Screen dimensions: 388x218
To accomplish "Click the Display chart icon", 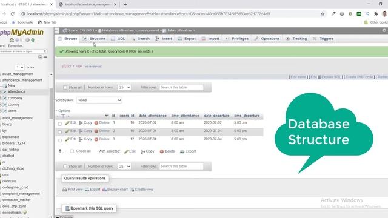I will tap(104, 190).
